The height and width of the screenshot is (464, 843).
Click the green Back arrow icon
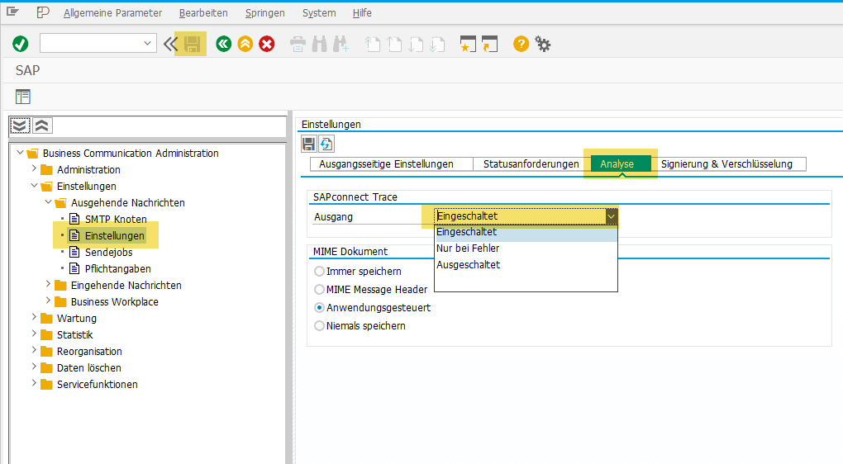click(224, 44)
